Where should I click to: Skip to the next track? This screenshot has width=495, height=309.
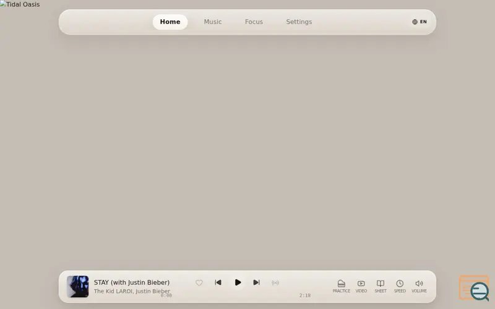click(257, 282)
